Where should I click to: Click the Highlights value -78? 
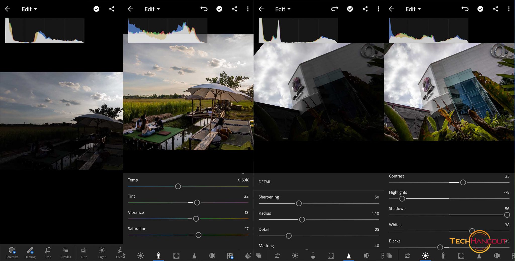pyautogui.click(x=507, y=192)
